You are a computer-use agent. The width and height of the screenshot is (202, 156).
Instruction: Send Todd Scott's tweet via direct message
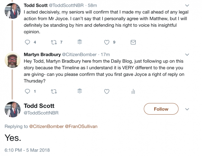point(133,42)
